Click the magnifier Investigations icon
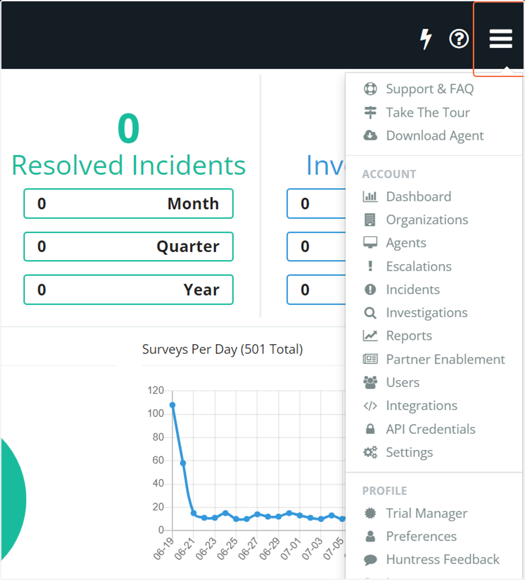 click(x=370, y=313)
